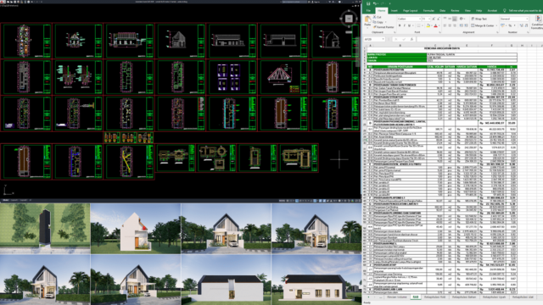543x305 pixels.
Task: Open the font size dropdown
Action: click(x=429, y=19)
